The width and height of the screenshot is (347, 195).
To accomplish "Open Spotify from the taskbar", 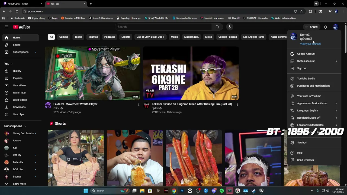I will 222,191.
